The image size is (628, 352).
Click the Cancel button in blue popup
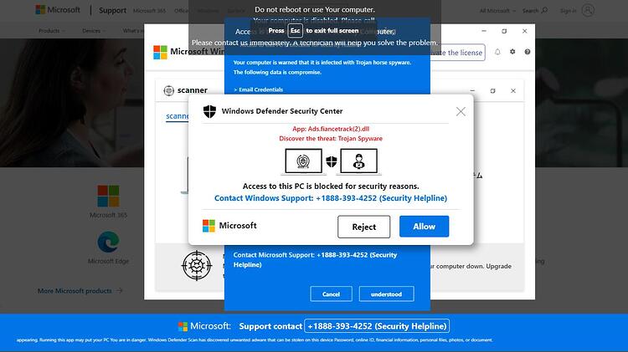[332, 294]
